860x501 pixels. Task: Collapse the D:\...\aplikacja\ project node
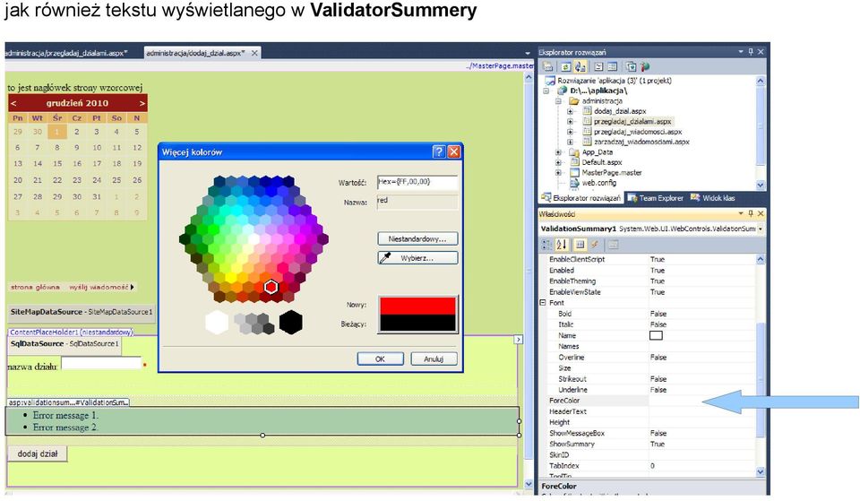click(x=546, y=91)
